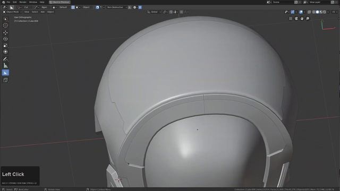Open the editor type dropdown
The height and width of the screenshot is (191, 340).
[5, 7]
